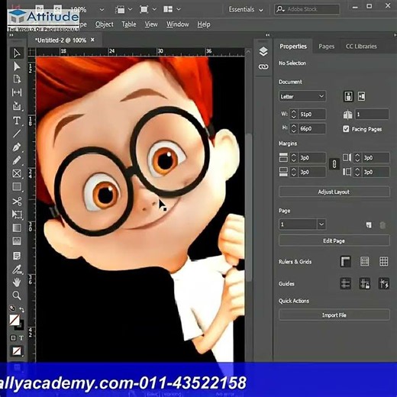
Task: Toggle margins chain link lock
Action: [x=334, y=164]
